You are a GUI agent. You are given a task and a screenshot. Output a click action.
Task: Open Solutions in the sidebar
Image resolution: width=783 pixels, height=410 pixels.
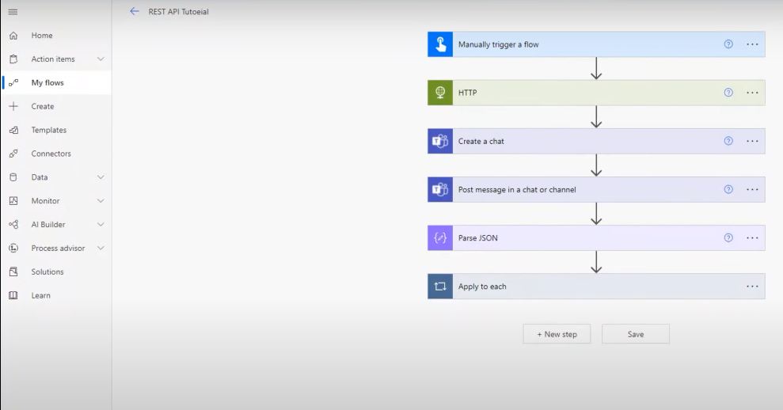point(56,271)
